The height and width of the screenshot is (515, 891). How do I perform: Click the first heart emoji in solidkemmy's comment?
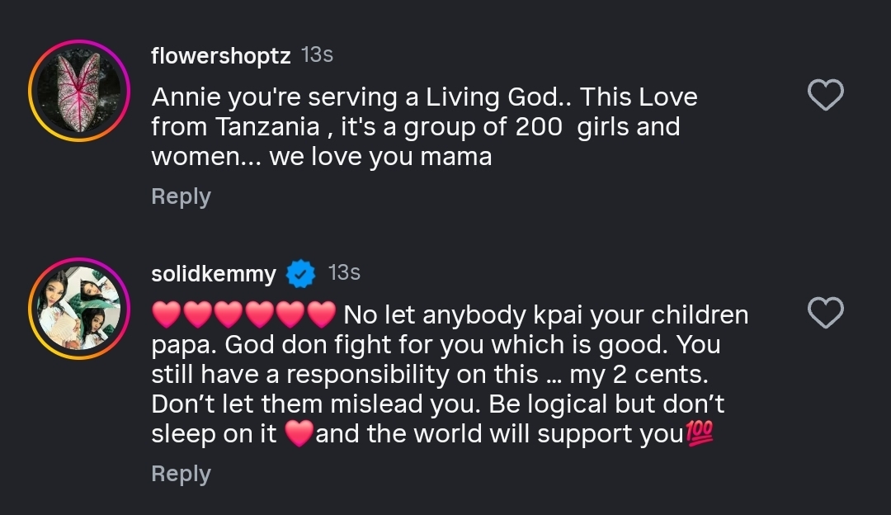point(167,314)
